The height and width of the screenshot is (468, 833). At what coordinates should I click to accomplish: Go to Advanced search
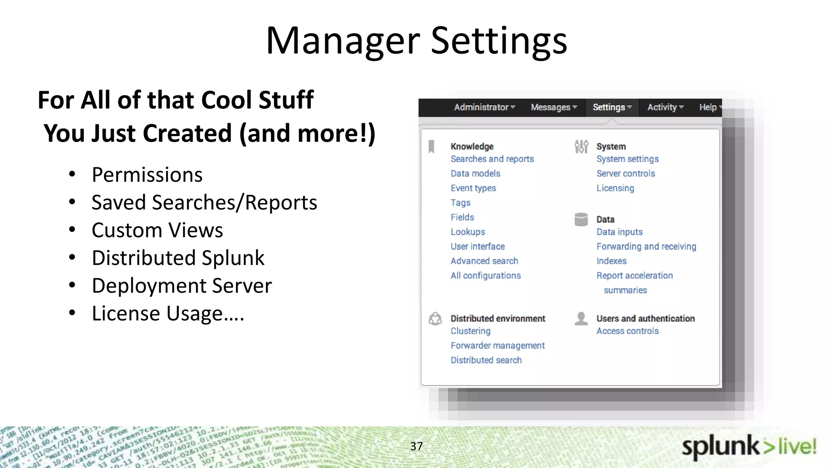(484, 261)
